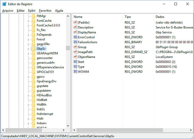The image size is (194, 139).
Task: Open the Arquivo menu
Action: point(8,11)
